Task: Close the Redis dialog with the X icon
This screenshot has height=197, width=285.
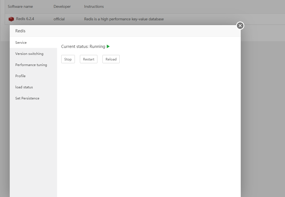Action: point(240,26)
